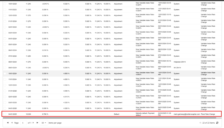Click the horizontal scrollbar under the table
Screen dimensions: 224x128
click(x=109, y=118)
